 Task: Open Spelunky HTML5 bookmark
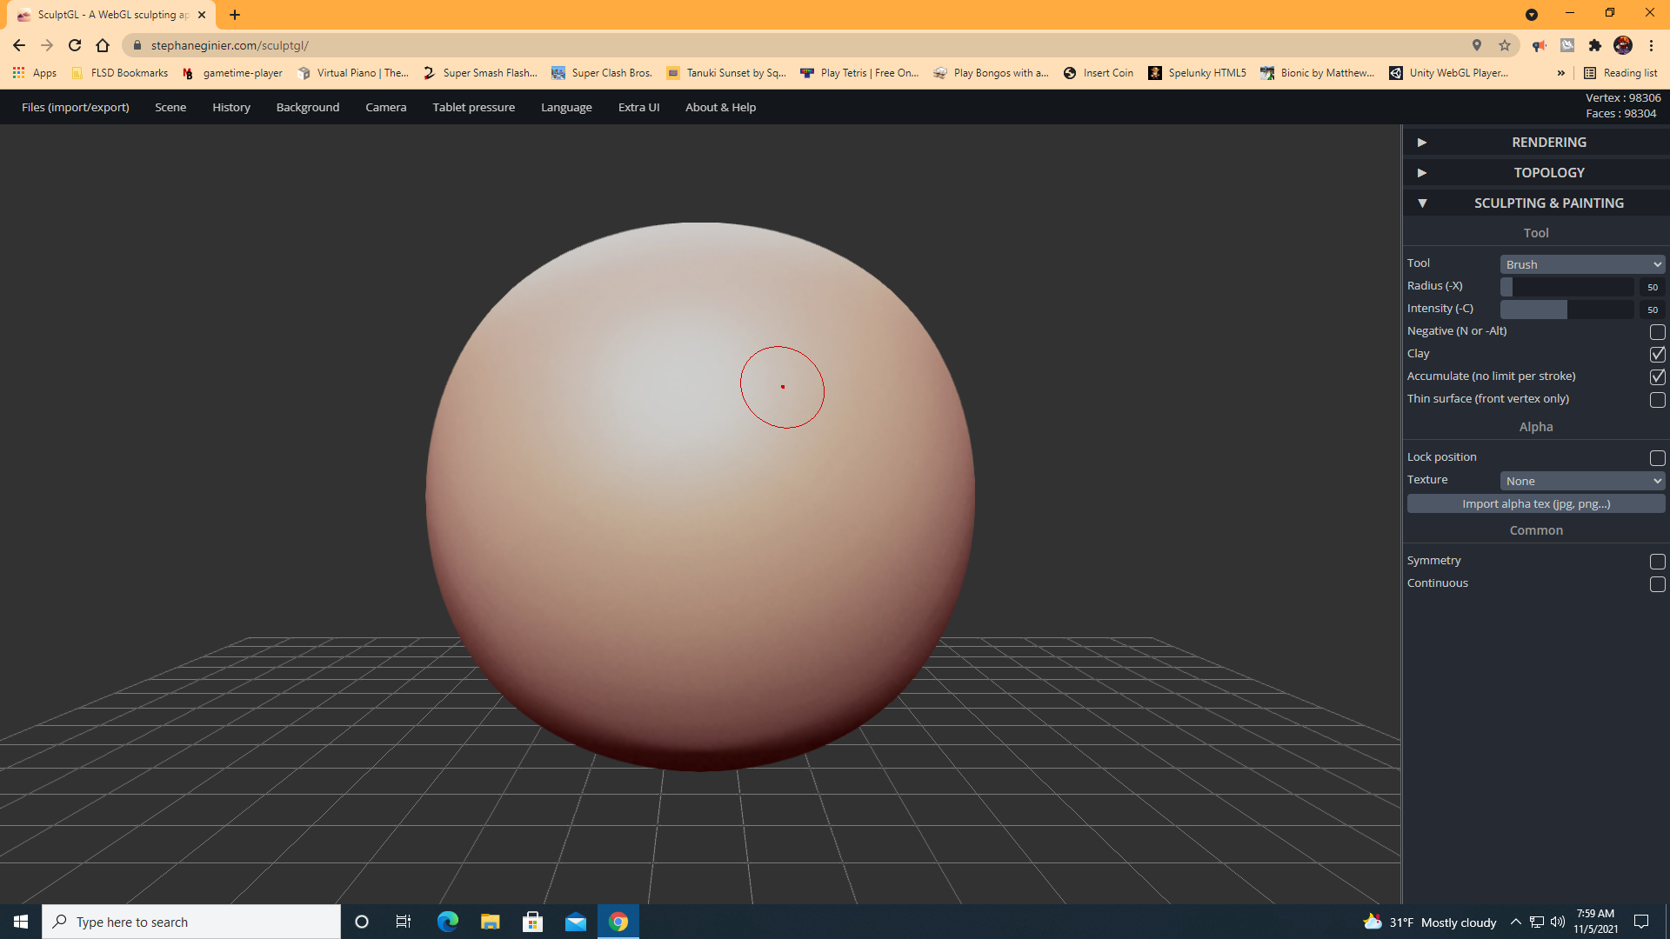pyautogui.click(x=1197, y=73)
